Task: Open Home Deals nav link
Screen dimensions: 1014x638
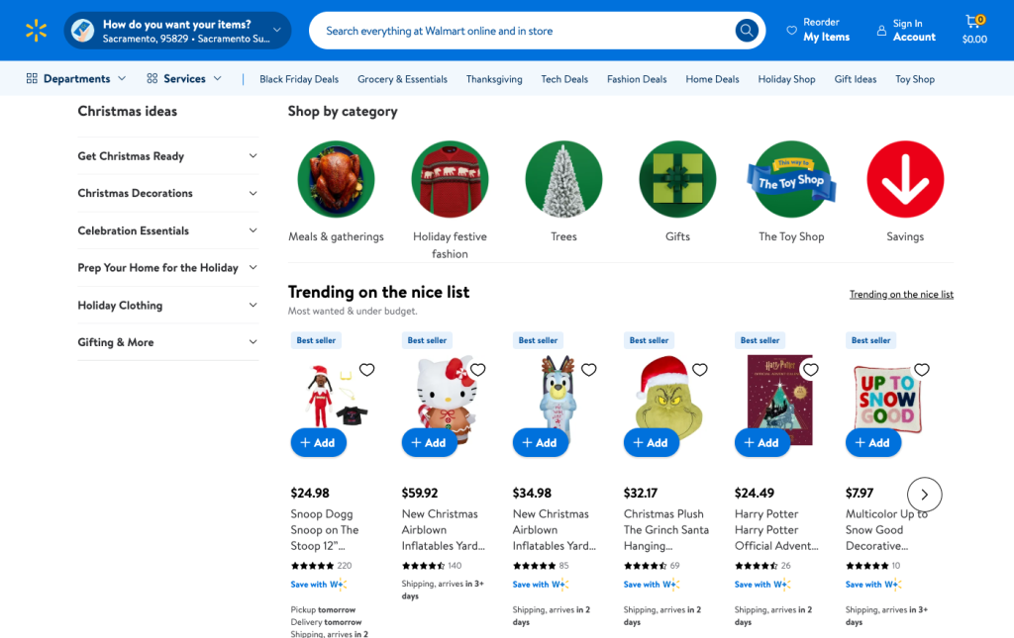Action: pos(712,79)
